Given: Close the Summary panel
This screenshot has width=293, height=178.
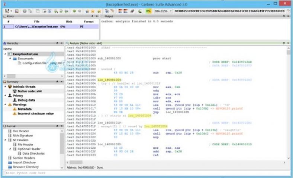Looking at the screenshot, I should coord(61,82).
